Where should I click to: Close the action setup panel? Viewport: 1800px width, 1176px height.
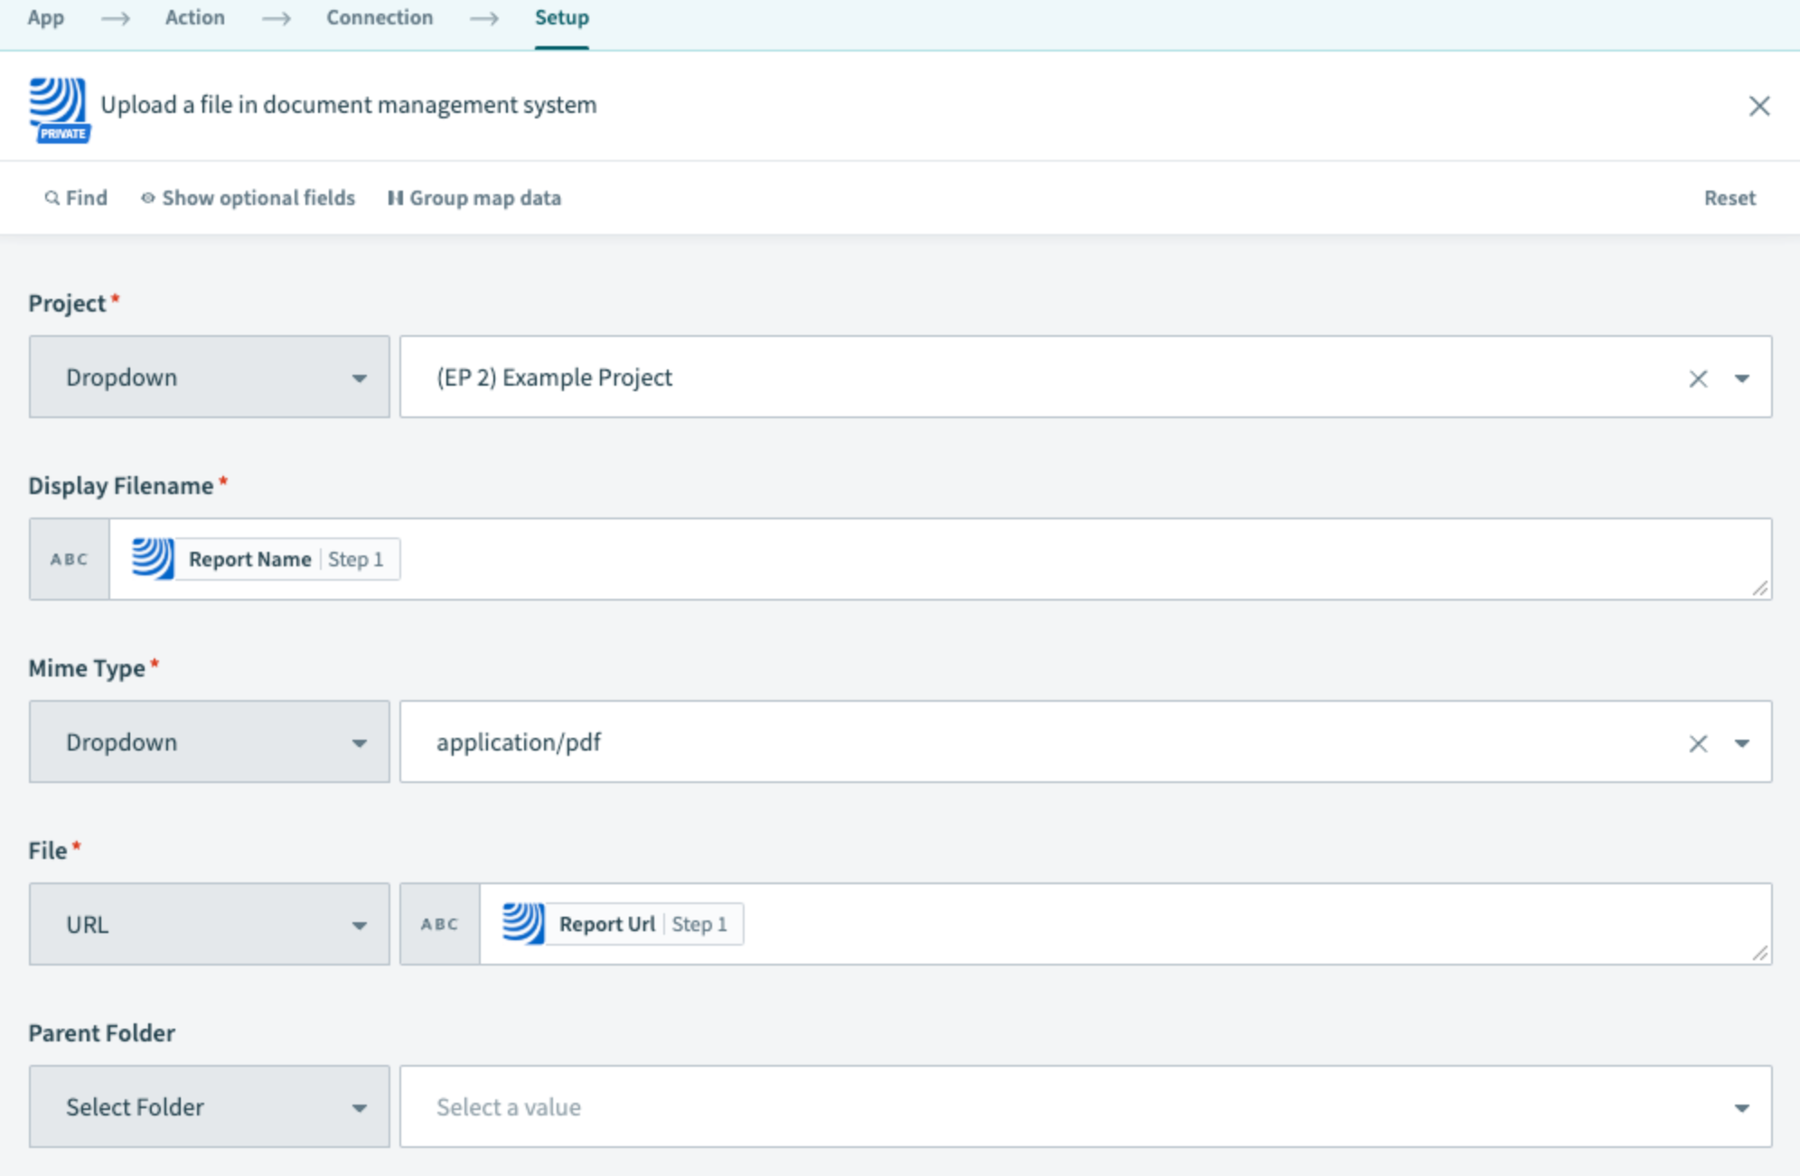click(1758, 106)
